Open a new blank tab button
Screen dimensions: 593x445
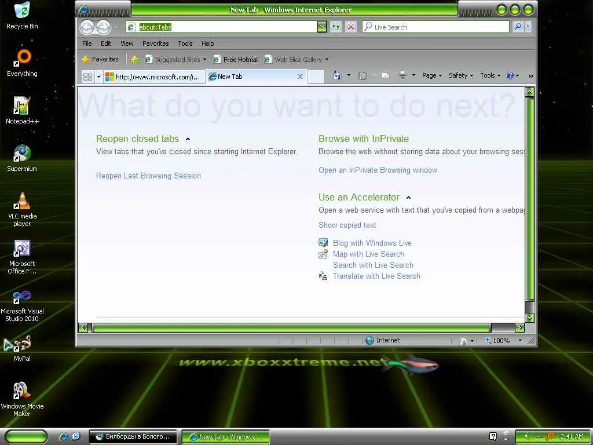(316, 77)
